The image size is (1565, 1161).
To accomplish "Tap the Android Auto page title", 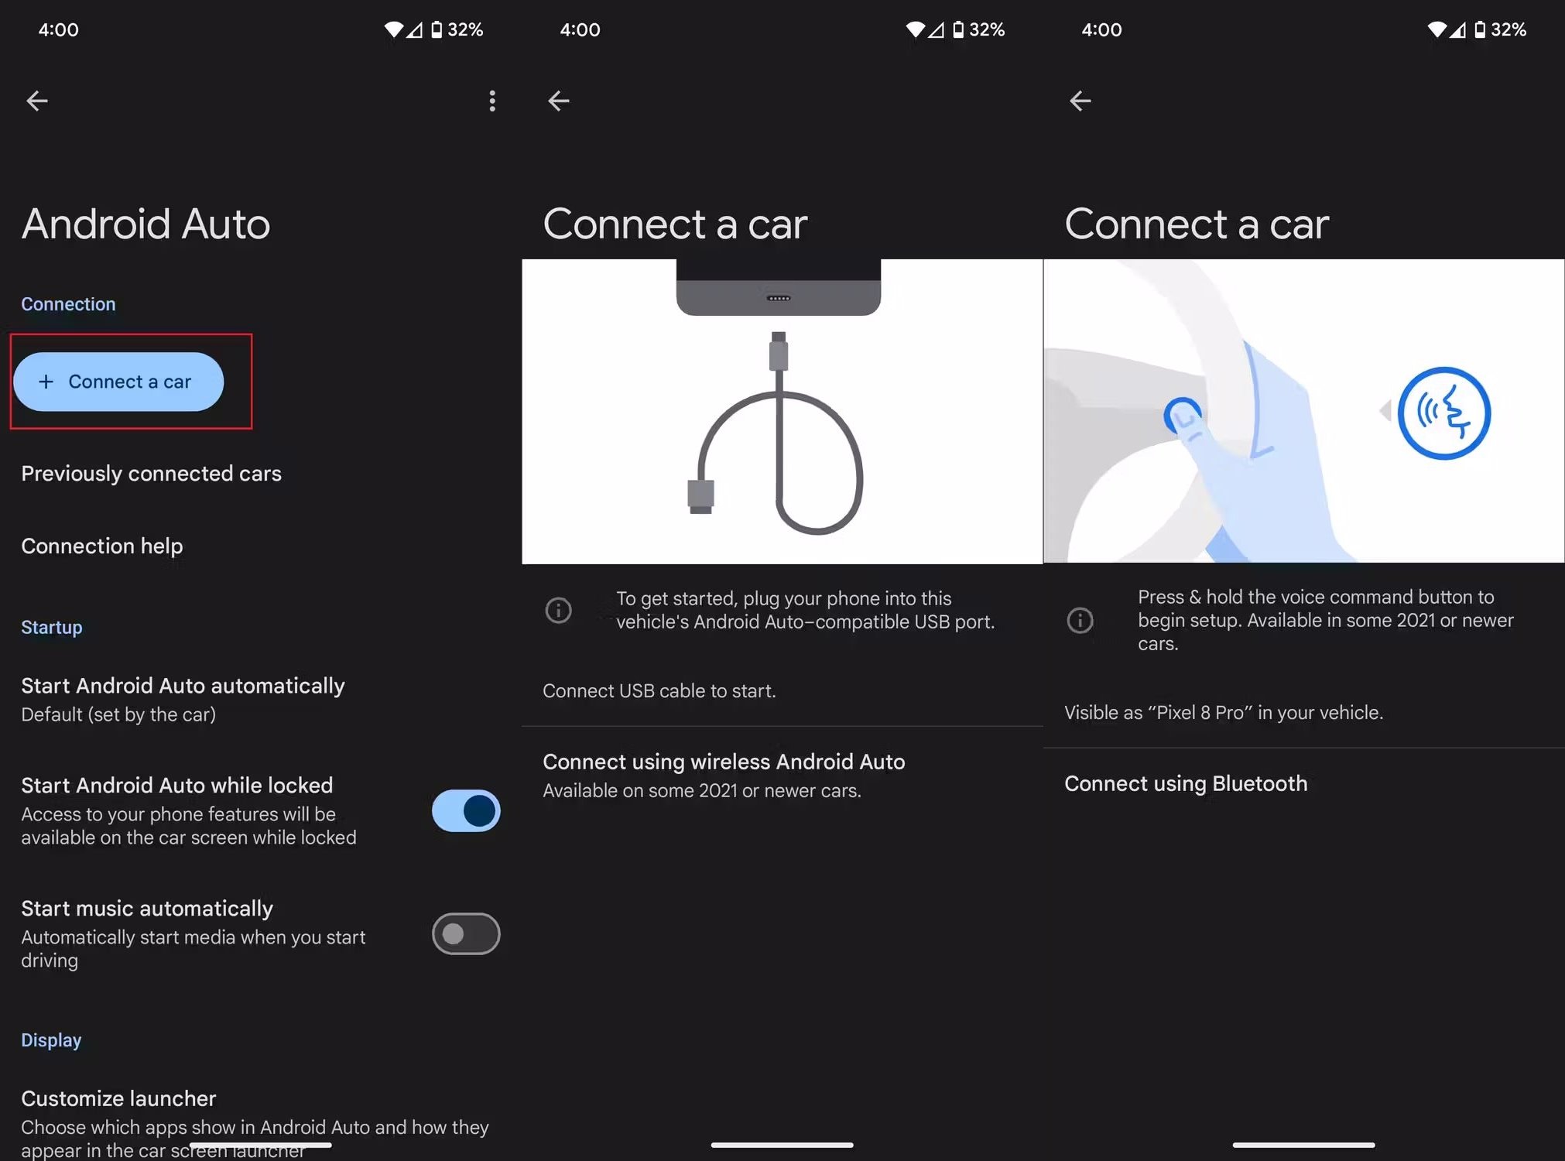I will (x=146, y=224).
